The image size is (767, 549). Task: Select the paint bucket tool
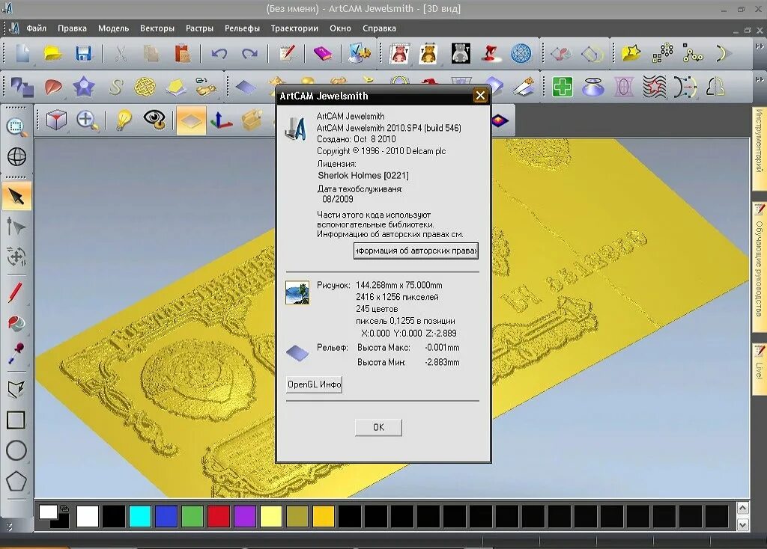pos(16,323)
